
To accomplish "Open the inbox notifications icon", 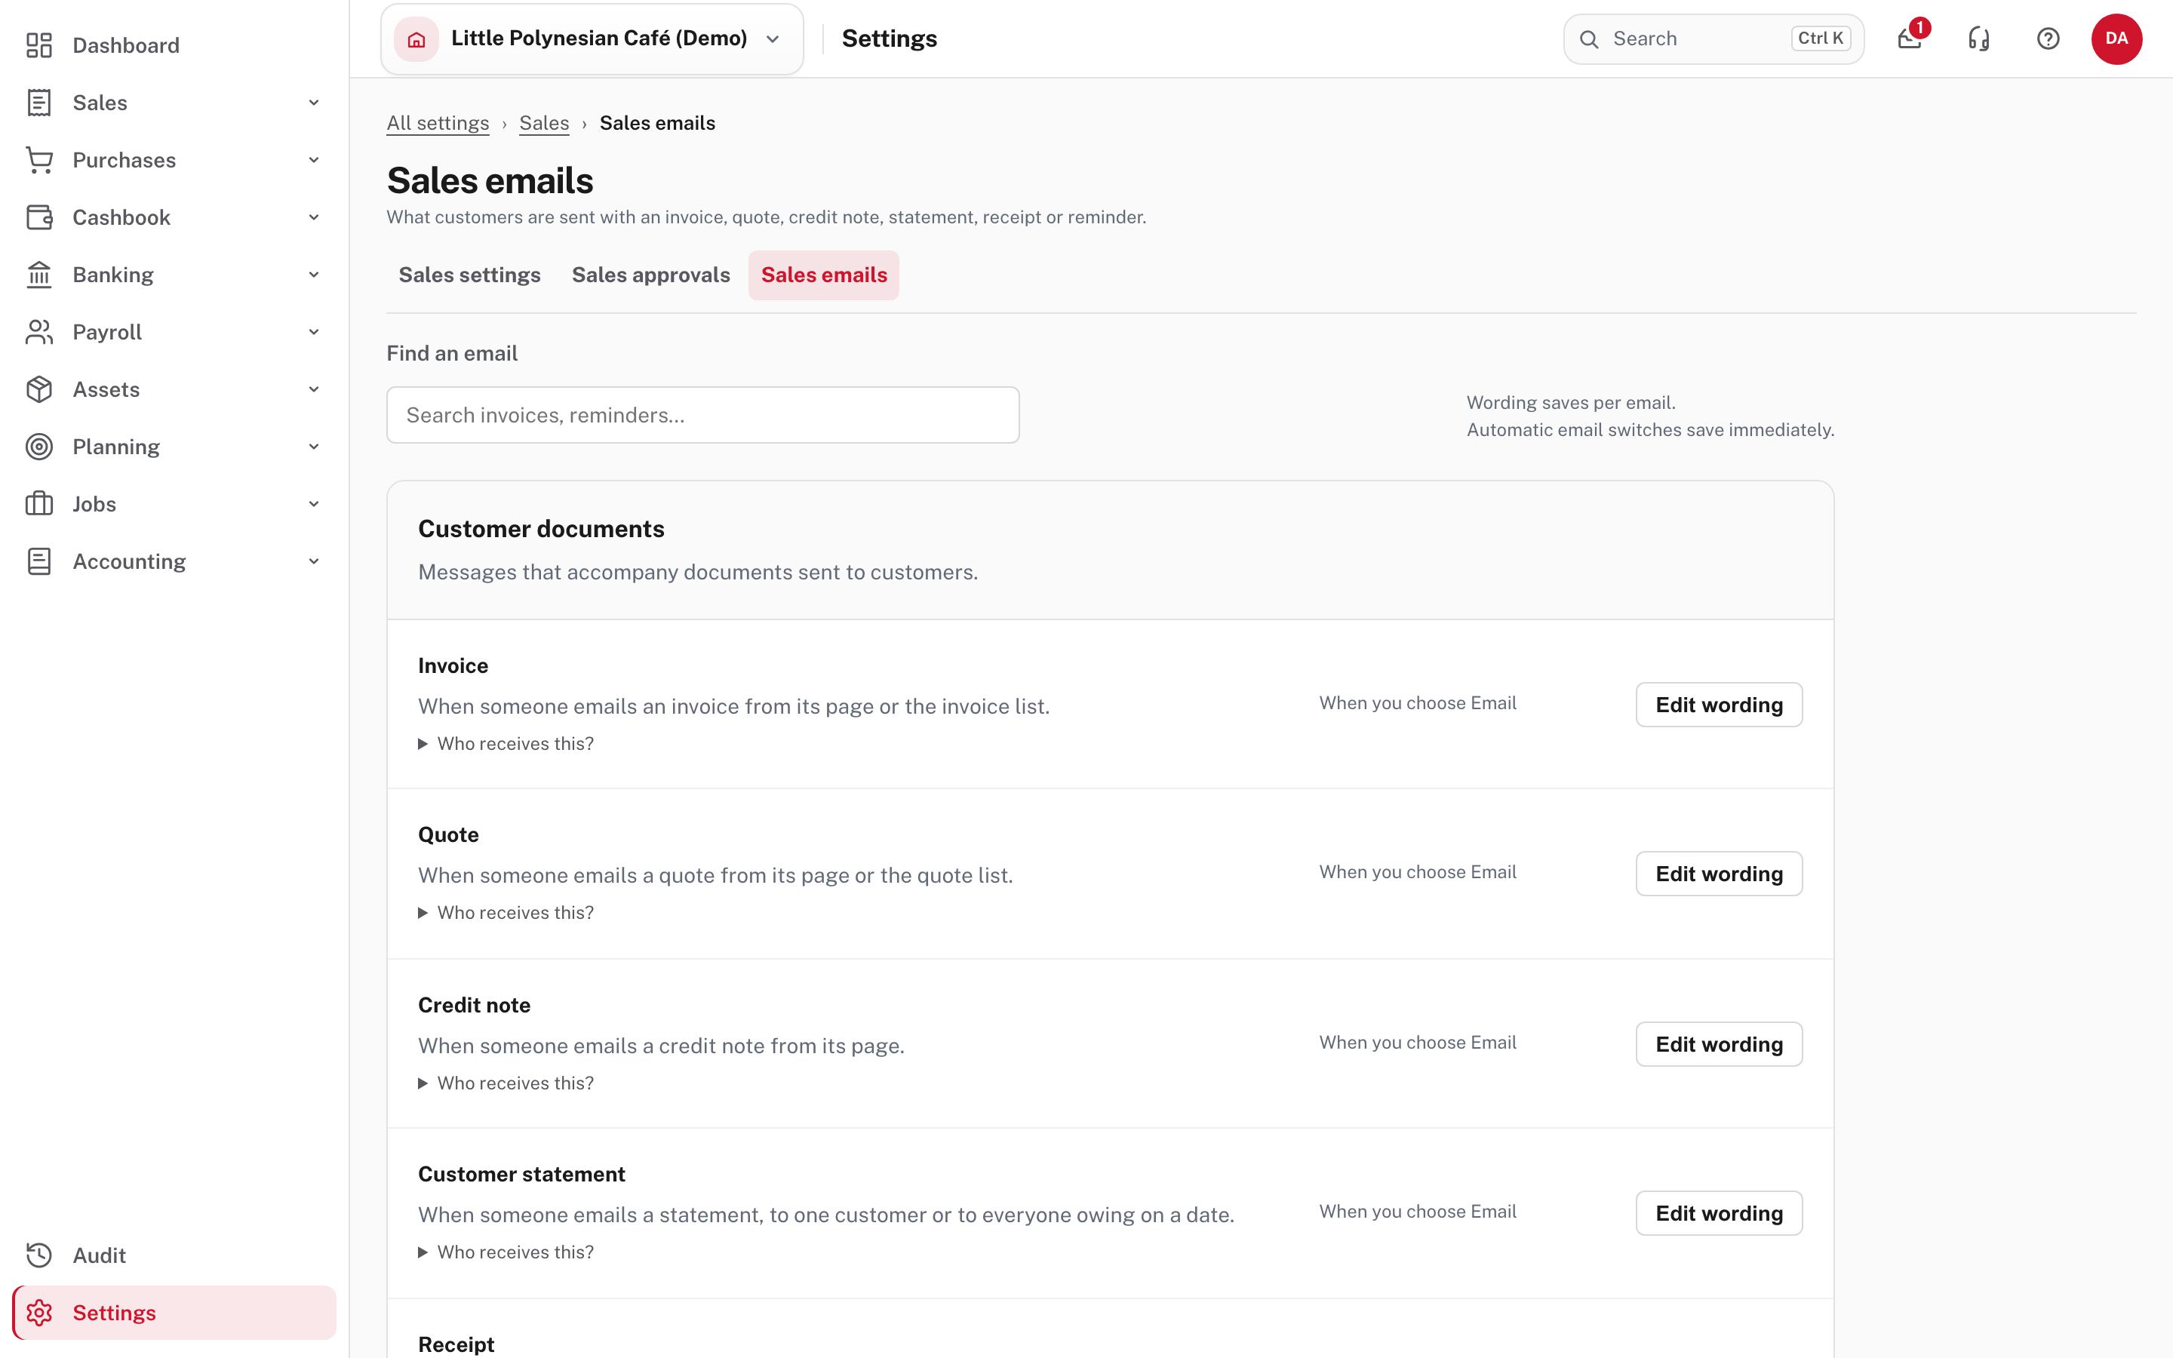I will (x=1910, y=38).
